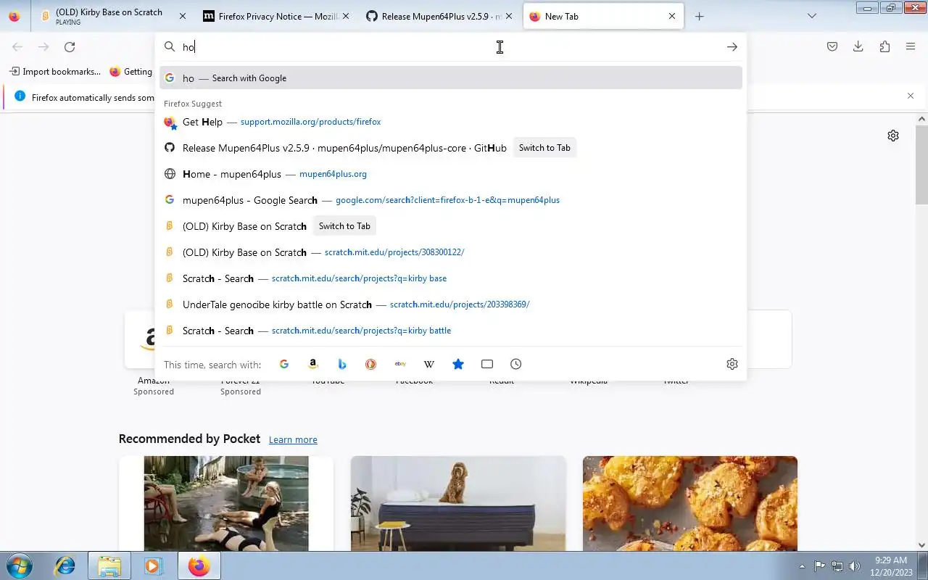This screenshot has height=580, width=928.
Task: Click the volume speaker tray icon
Action: click(x=855, y=566)
